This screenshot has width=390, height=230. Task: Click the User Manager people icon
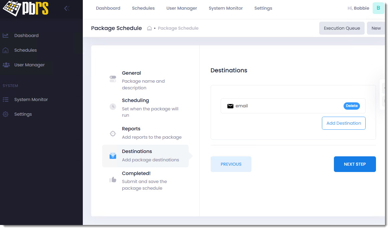coord(6,65)
